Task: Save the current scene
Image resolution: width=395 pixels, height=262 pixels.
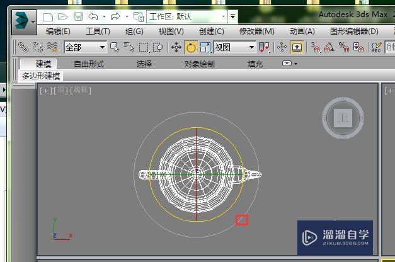Action: (x=78, y=16)
